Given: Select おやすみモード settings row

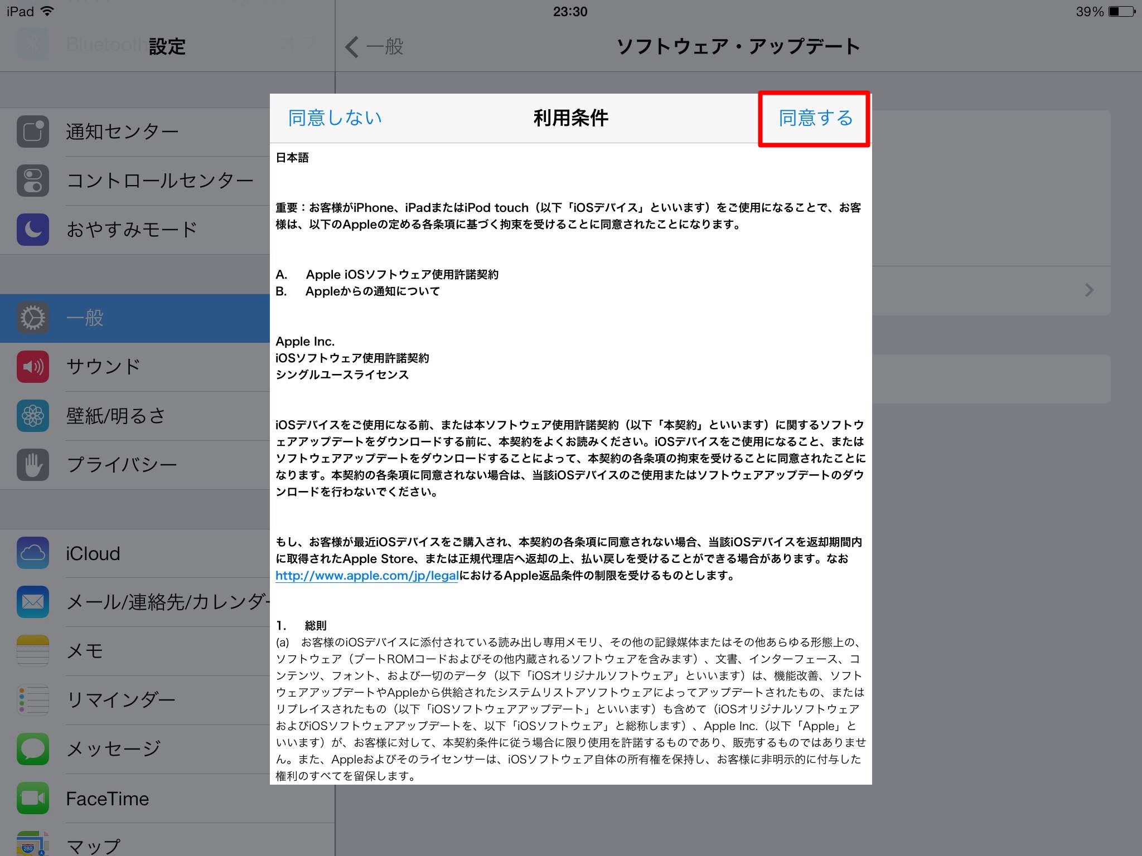Looking at the screenshot, I should 135,230.
